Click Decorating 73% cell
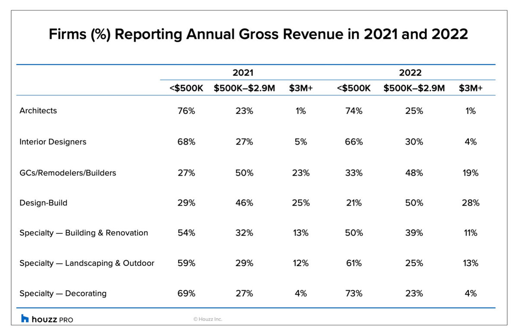 click(354, 293)
